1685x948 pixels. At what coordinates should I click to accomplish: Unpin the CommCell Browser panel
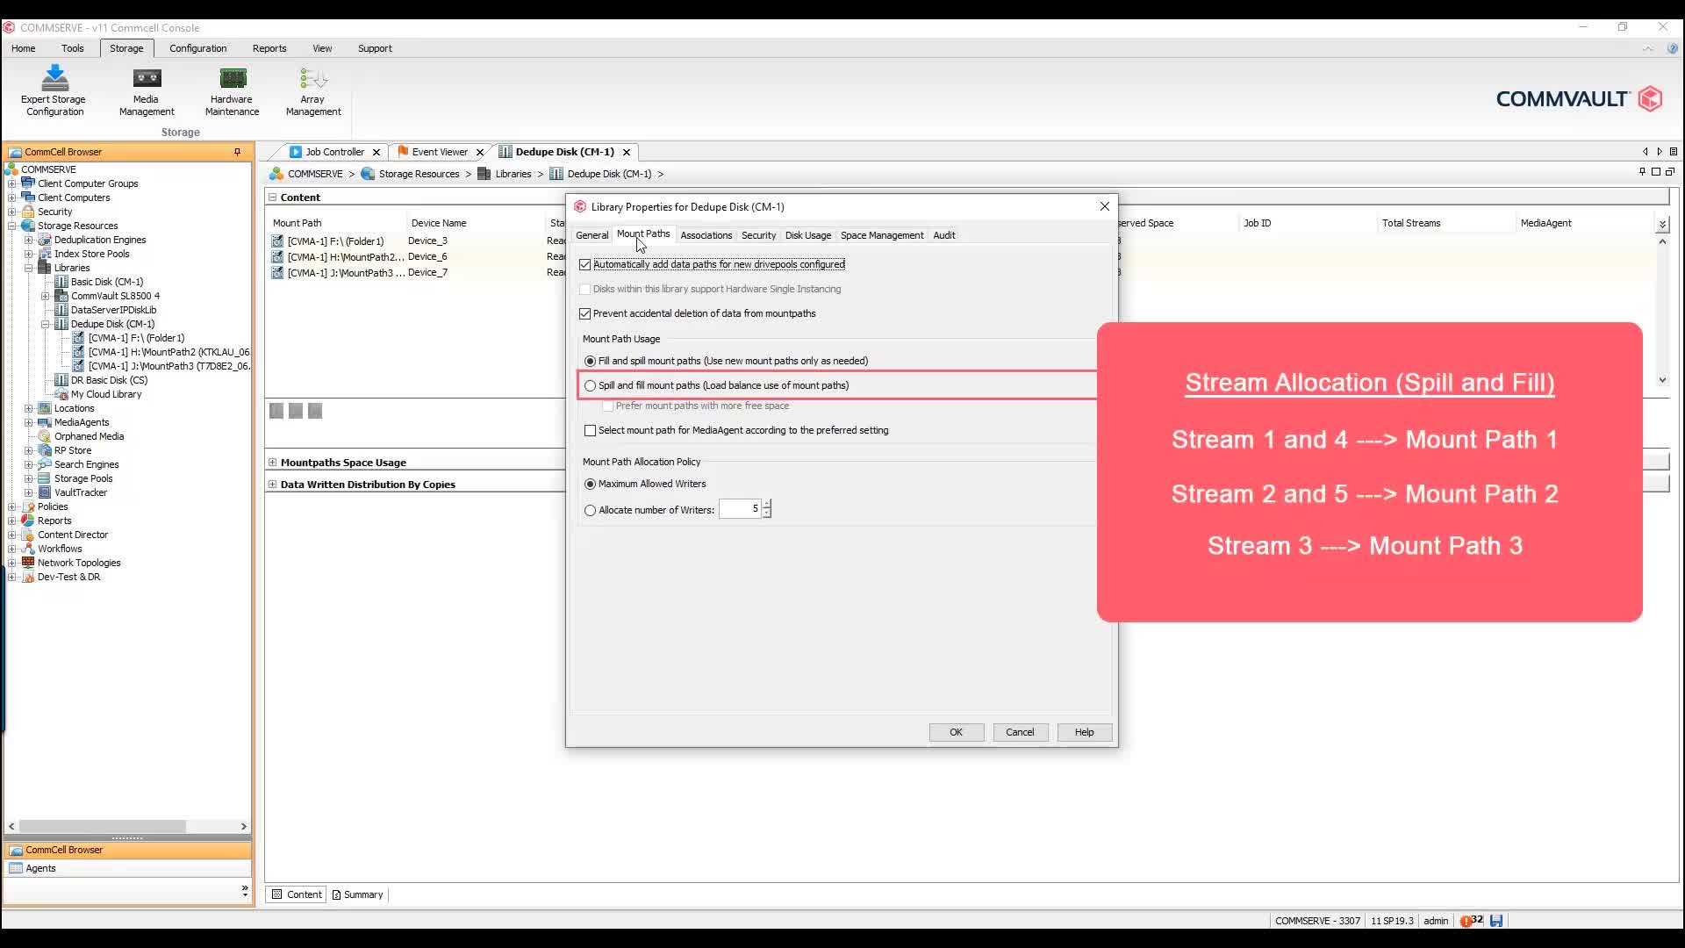tap(237, 151)
